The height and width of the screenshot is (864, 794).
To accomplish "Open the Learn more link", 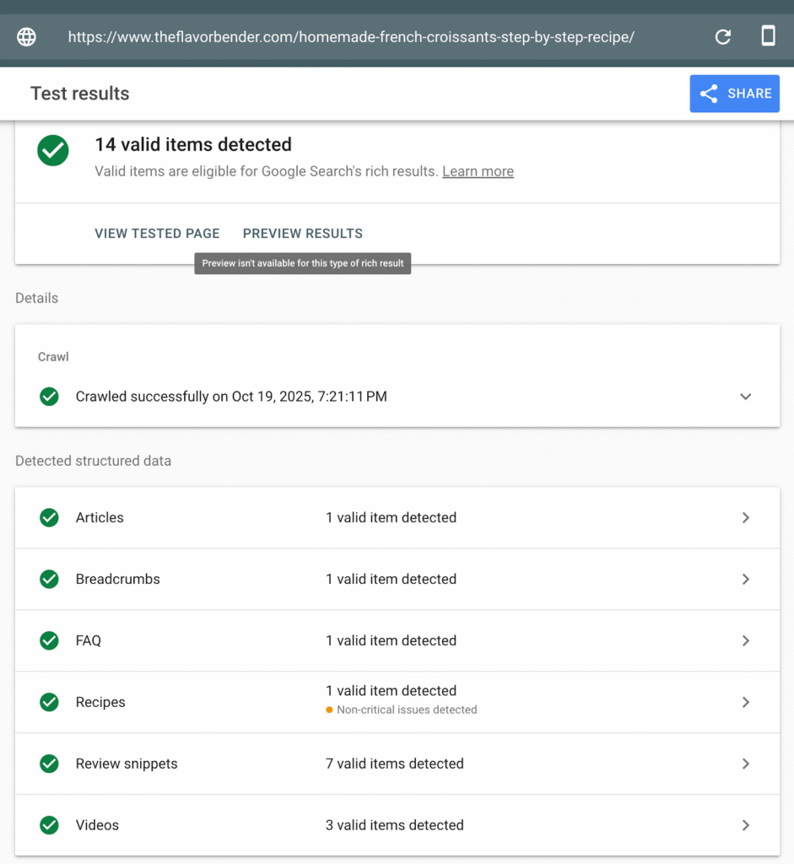I will click(478, 171).
